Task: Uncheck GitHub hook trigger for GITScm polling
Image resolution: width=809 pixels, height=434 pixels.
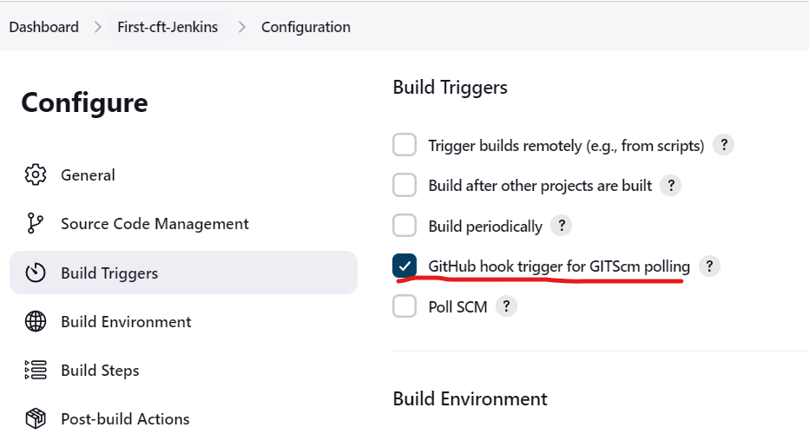Action: (404, 266)
